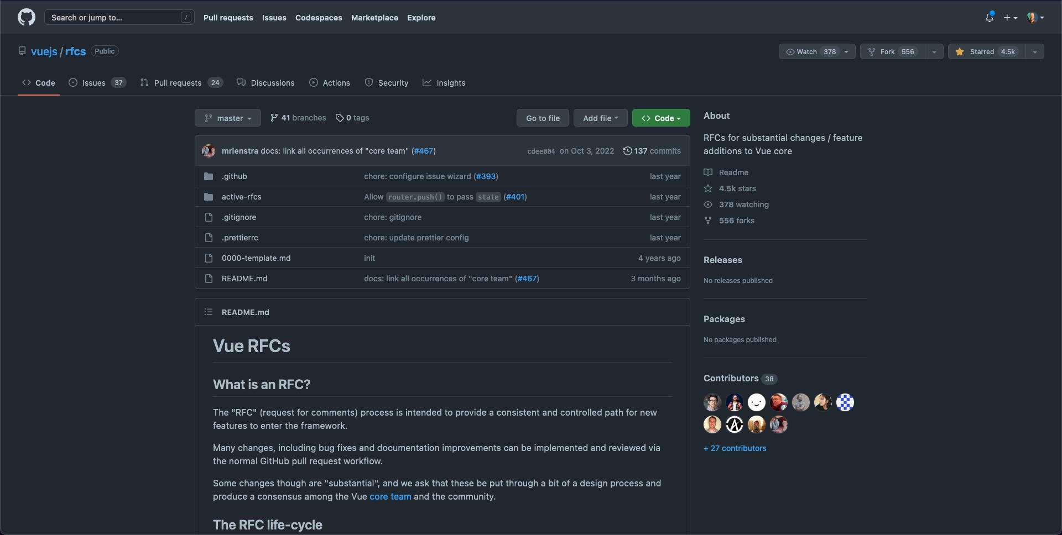Open Marketplace in top navigation
The image size is (1062, 535).
(x=374, y=18)
